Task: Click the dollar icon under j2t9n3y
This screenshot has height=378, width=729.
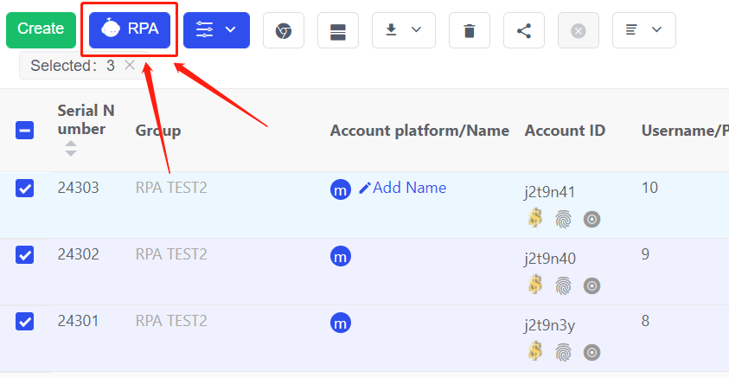Action: point(535,350)
